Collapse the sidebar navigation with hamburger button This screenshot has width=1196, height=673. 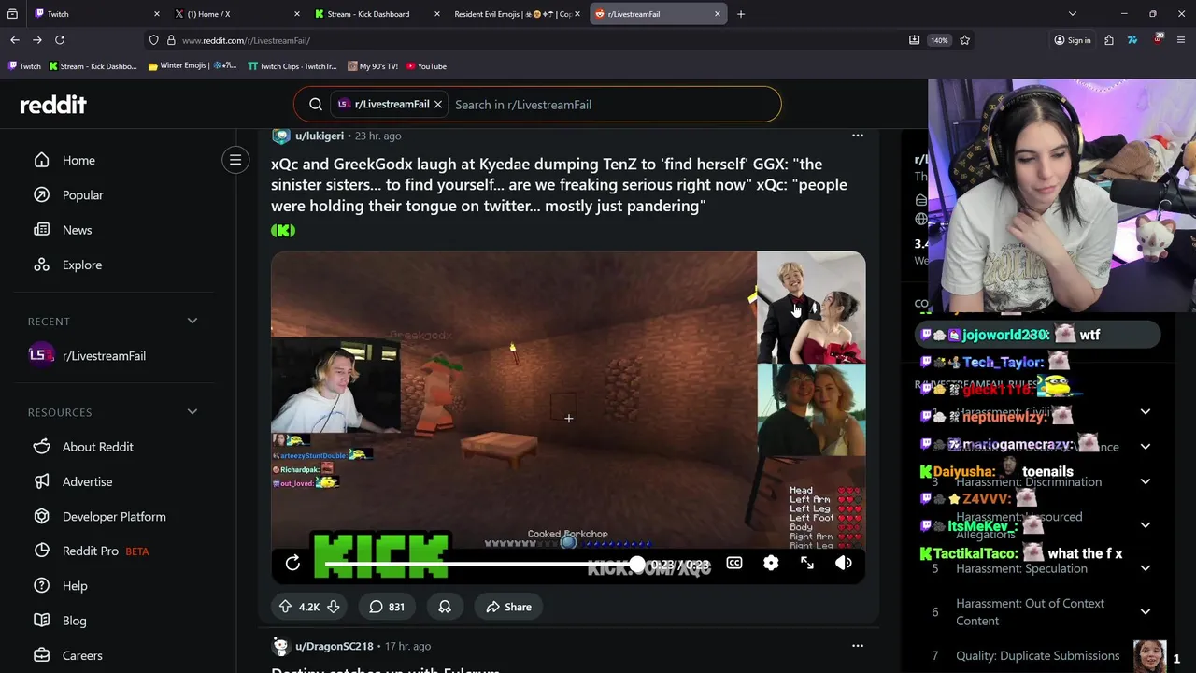(235, 160)
